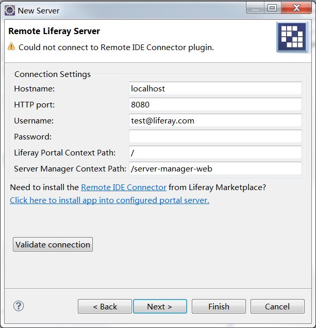Click the 'HTTP port:' label
Image resolution: width=316 pixels, height=328 pixels.
[x=34, y=104]
